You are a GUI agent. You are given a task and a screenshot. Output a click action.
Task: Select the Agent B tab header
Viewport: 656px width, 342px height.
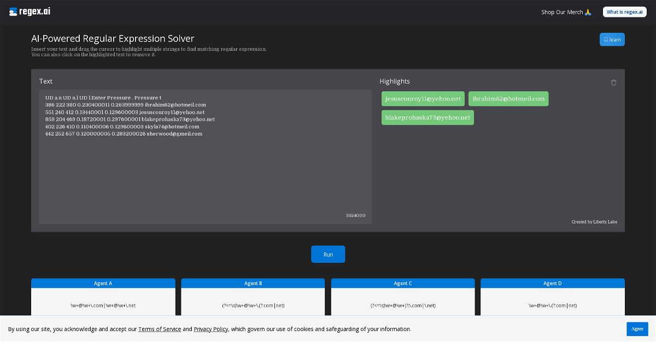point(253,284)
